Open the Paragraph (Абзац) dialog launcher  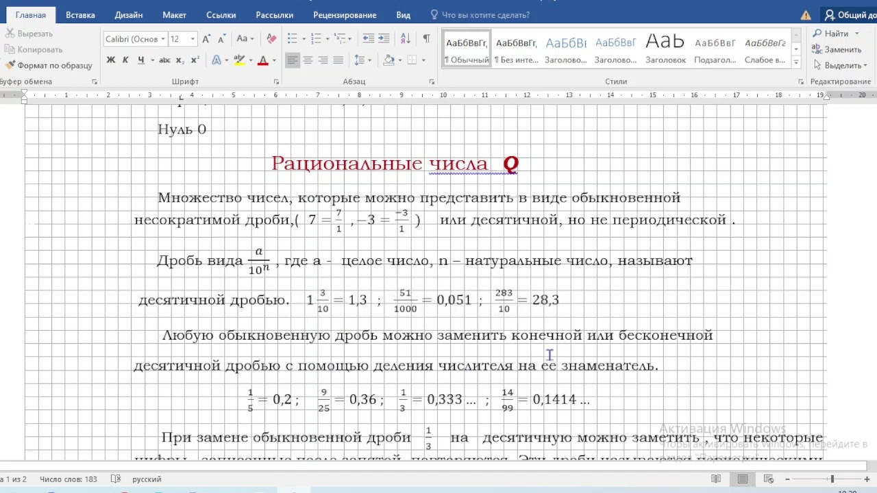(x=432, y=82)
